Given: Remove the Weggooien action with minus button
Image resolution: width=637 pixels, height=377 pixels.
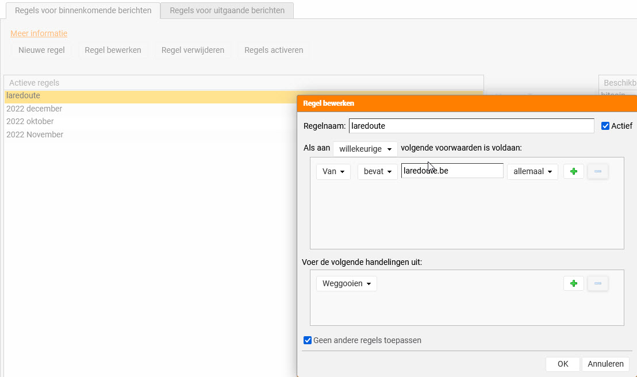Looking at the screenshot, I should tap(597, 283).
